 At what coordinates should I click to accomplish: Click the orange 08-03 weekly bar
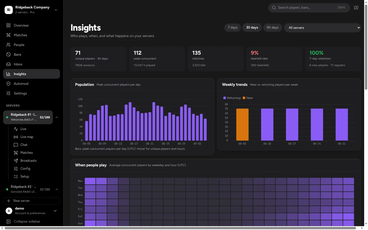tap(242, 124)
